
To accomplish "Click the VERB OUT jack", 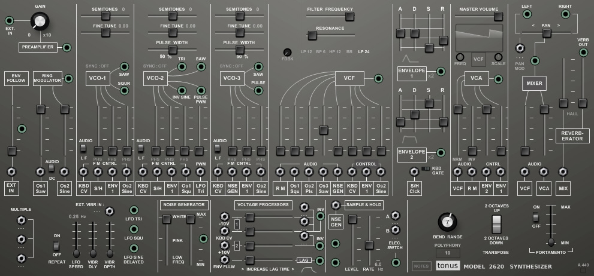I will [x=583, y=53].
